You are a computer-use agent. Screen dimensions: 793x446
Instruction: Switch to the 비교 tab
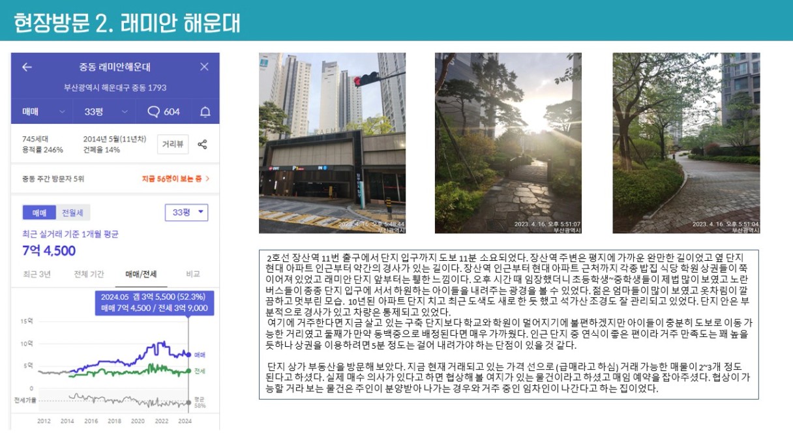pos(192,274)
